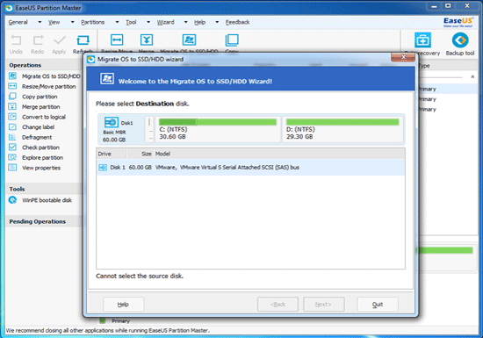Click the Operations panel header
The height and width of the screenshot is (338, 483).
(43, 65)
